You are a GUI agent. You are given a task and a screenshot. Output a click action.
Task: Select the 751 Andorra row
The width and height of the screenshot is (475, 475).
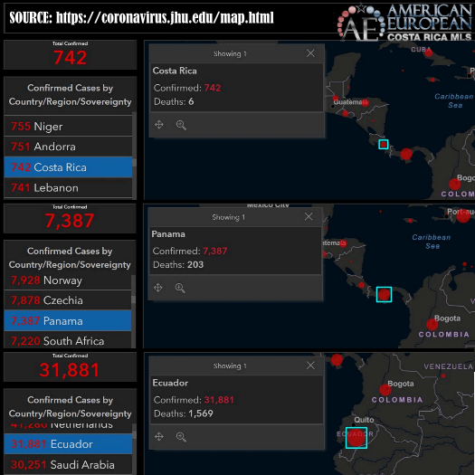click(x=68, y=147)
